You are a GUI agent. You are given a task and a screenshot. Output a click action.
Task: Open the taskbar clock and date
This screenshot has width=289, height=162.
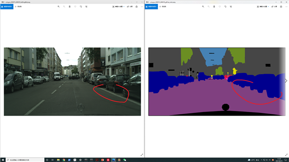(x=279, y=160)
